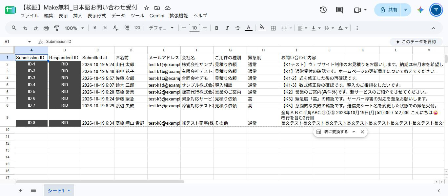Select column G header
The height and width of the screenshot is (196, 448).
pyautogui.click(x=230, y=50)
